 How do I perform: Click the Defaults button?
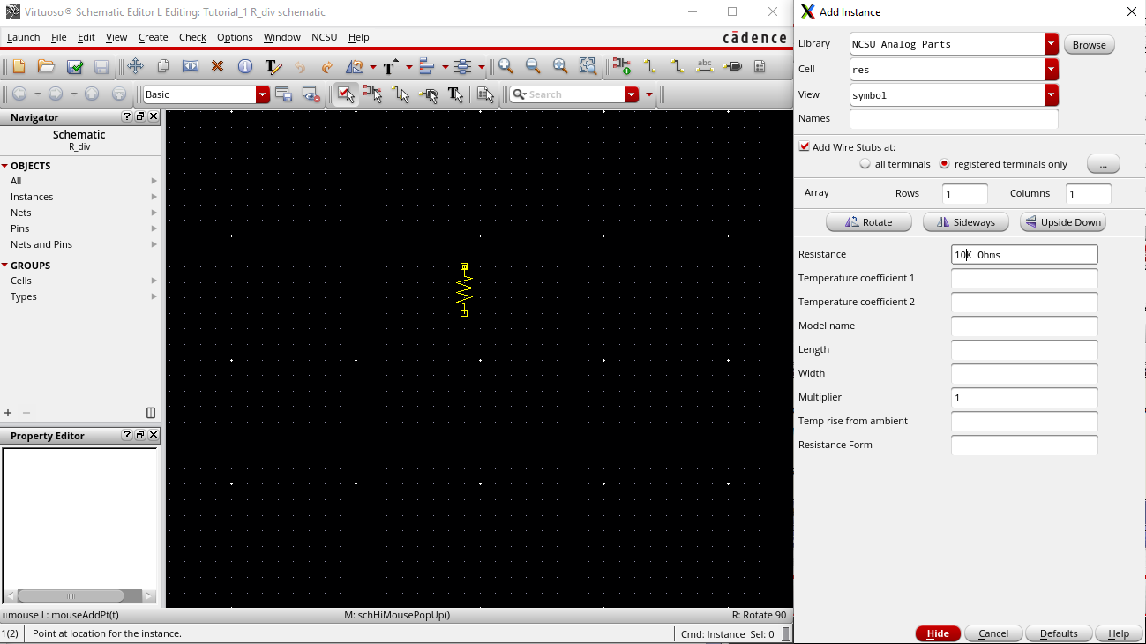(x=1059, y=633)
